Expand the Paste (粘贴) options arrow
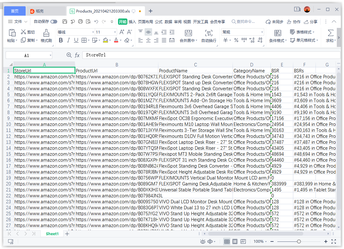The height and width of the screenshot is (249, 344). click(x=16, y=41)
